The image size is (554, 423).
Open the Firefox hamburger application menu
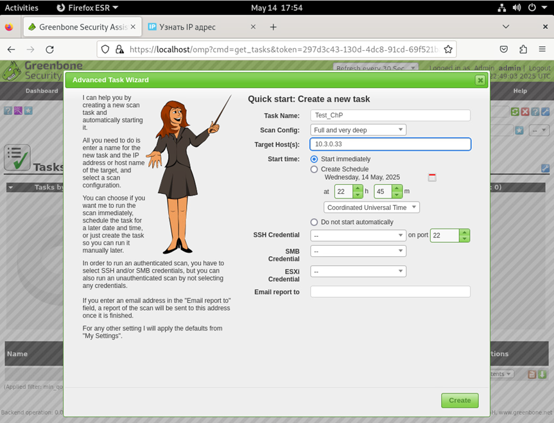542,49
